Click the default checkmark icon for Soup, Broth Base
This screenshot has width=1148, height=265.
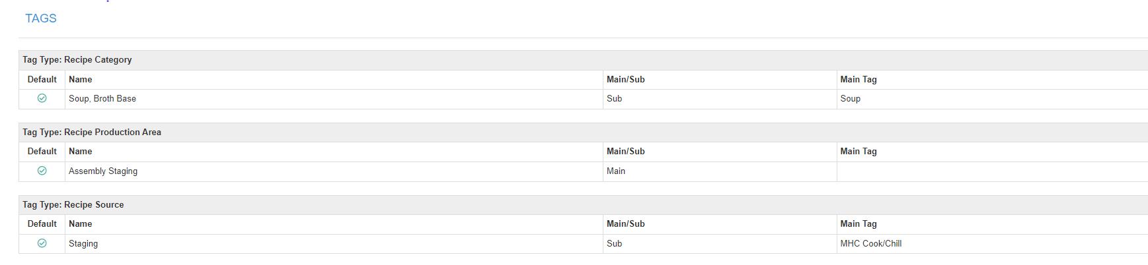[42, 98]
